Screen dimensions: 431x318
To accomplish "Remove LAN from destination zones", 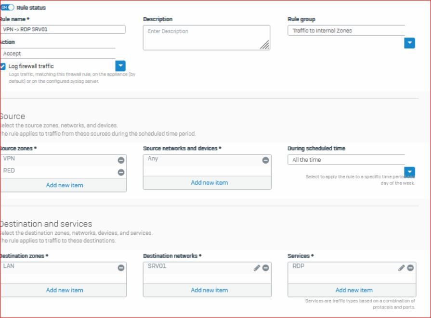I will (121, 268).
